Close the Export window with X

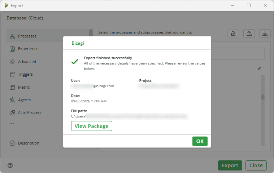click(x=265, y=5)
